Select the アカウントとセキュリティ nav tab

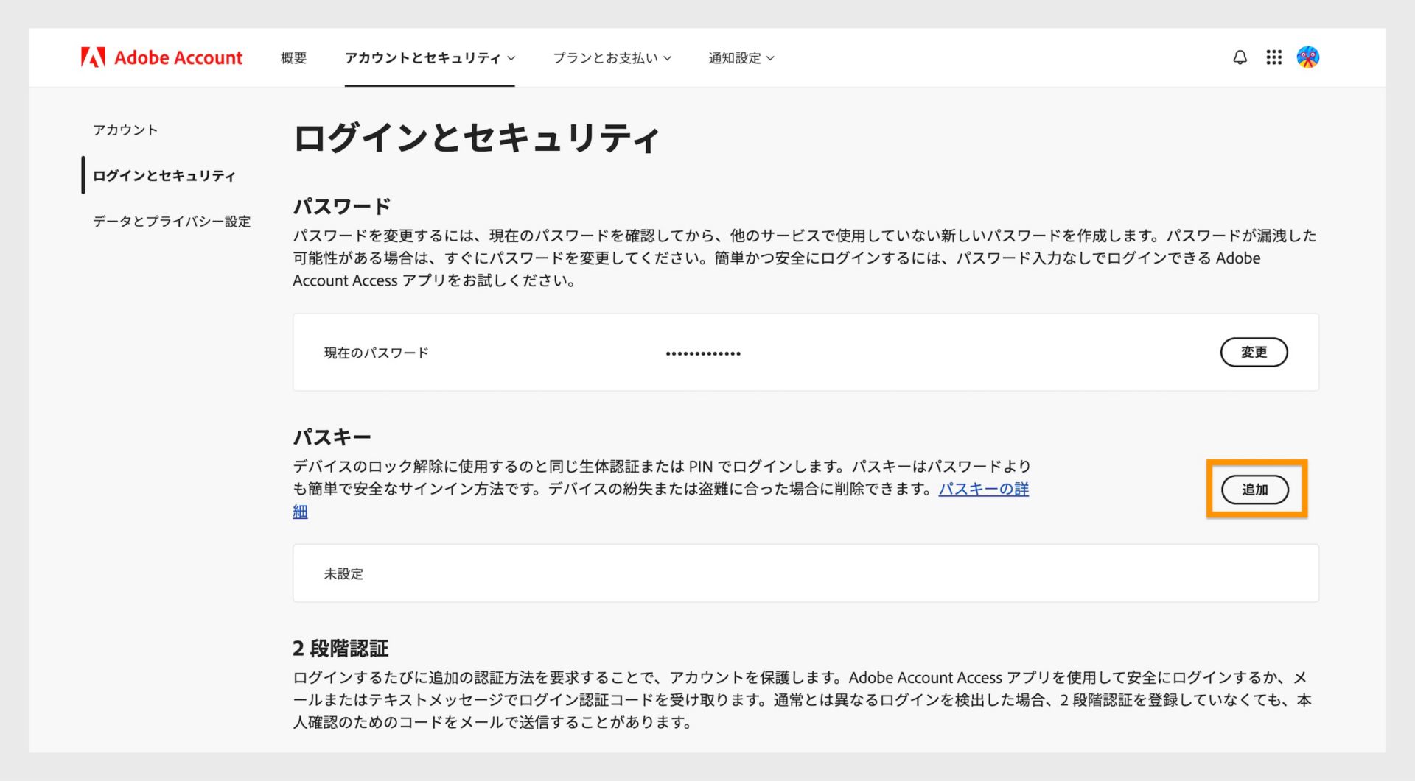tap(422, 58)
